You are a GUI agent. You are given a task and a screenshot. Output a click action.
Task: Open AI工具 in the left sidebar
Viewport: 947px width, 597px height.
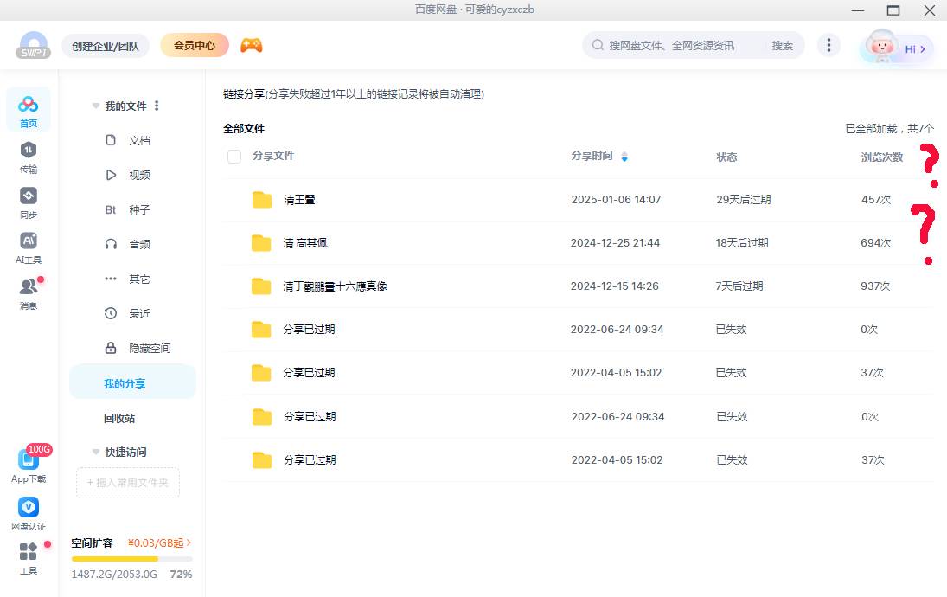[29, 241]
